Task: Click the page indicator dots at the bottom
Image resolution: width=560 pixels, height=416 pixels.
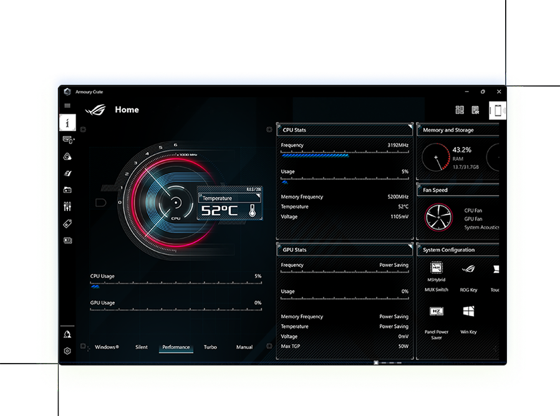Action: [387, 363]
